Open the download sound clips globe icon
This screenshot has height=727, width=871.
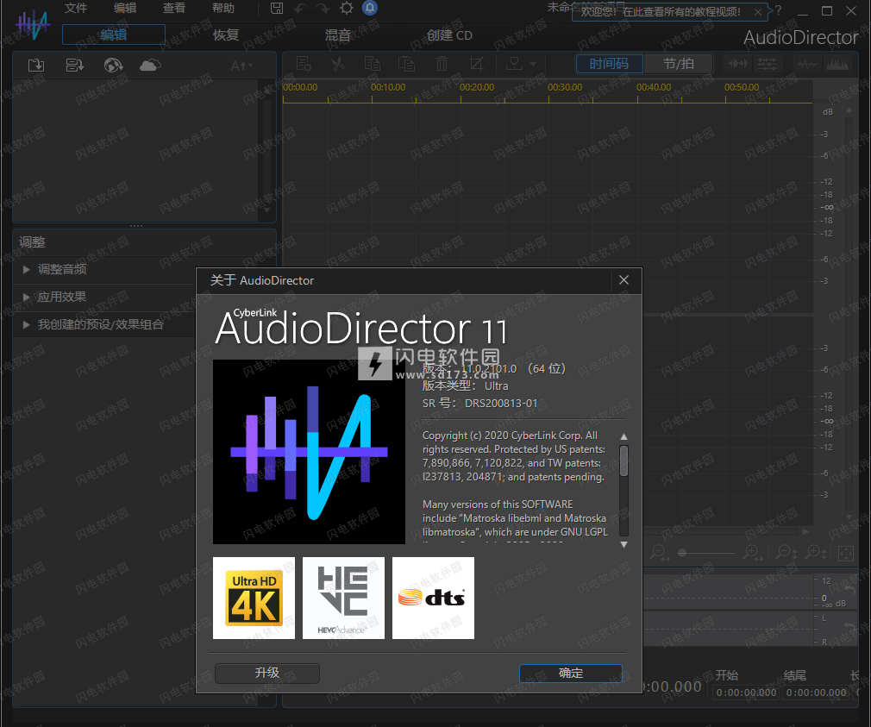113,66
